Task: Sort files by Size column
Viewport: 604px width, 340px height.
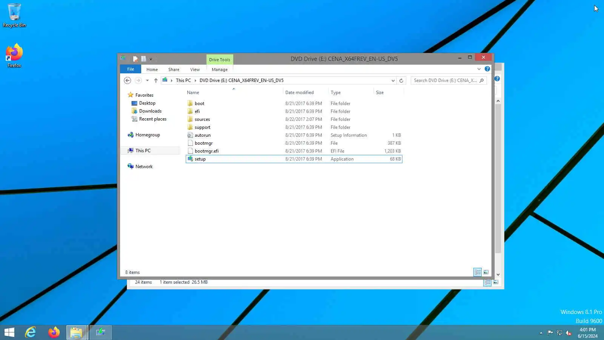Action: point(380,93)
